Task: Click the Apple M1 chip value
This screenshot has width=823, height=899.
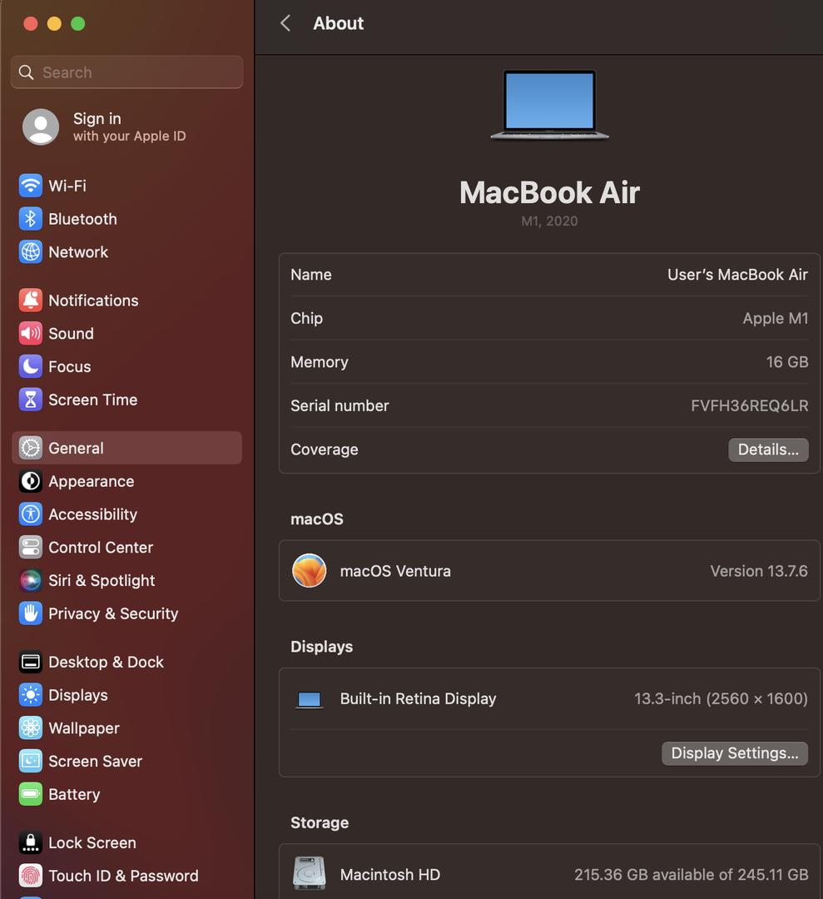Action: [x=776, y=318]
